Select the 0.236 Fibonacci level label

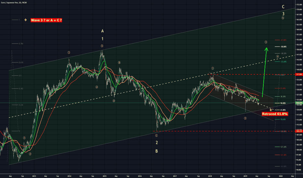pos(21,105)
